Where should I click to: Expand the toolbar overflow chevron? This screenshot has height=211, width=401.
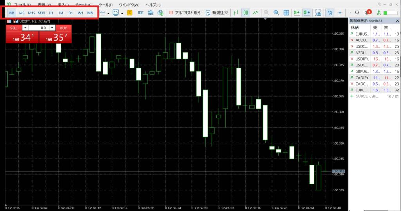(350, 13)
